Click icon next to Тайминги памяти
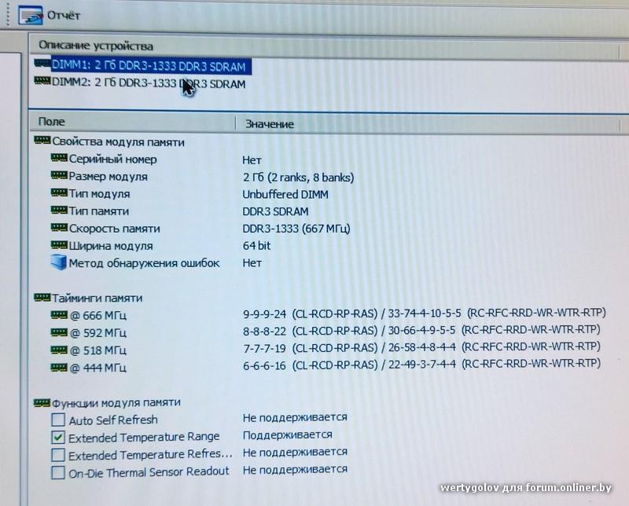Image resolution: width=629 pixels, height=506 pixels. pyautogui.click(x=42, y=297)
